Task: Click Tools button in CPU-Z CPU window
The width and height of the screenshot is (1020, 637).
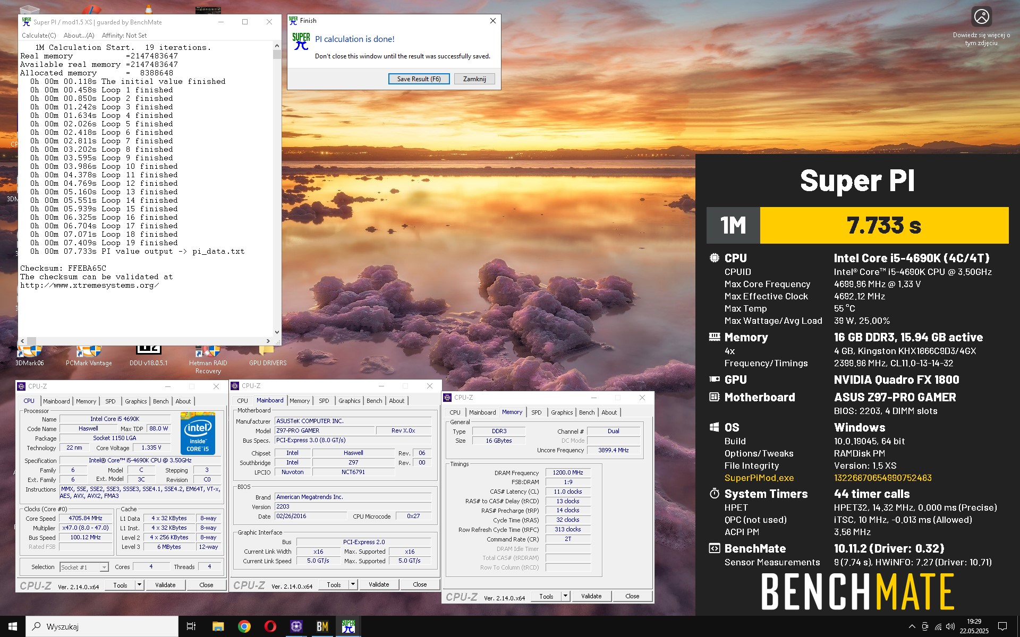Action: 121,585
